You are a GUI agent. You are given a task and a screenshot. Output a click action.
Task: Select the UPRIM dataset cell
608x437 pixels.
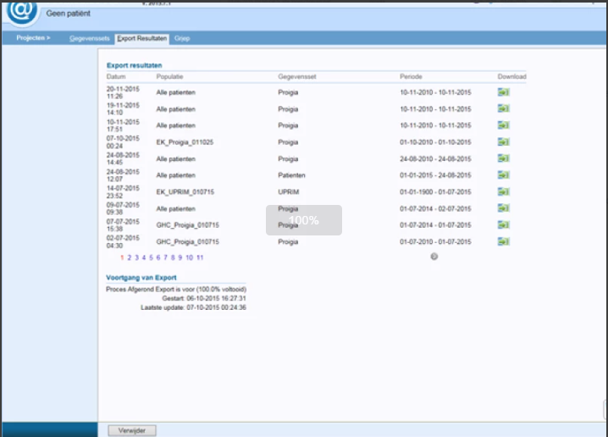coord(289,192)
